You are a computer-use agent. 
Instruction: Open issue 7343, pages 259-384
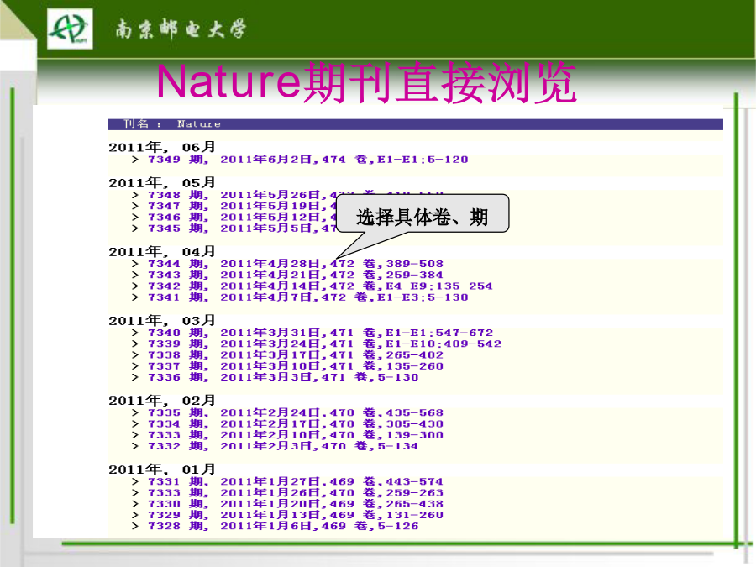click(295, 275)
